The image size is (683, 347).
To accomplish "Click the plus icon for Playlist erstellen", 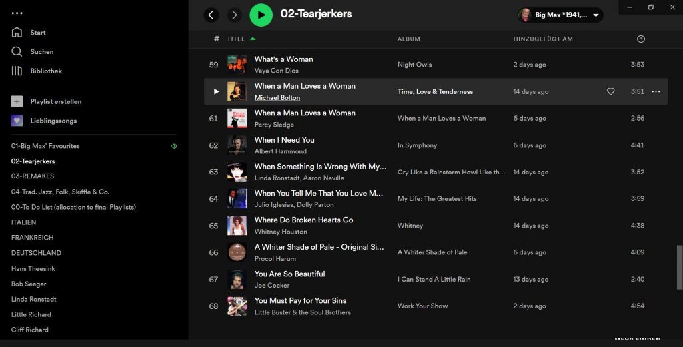I will (17, 101).
